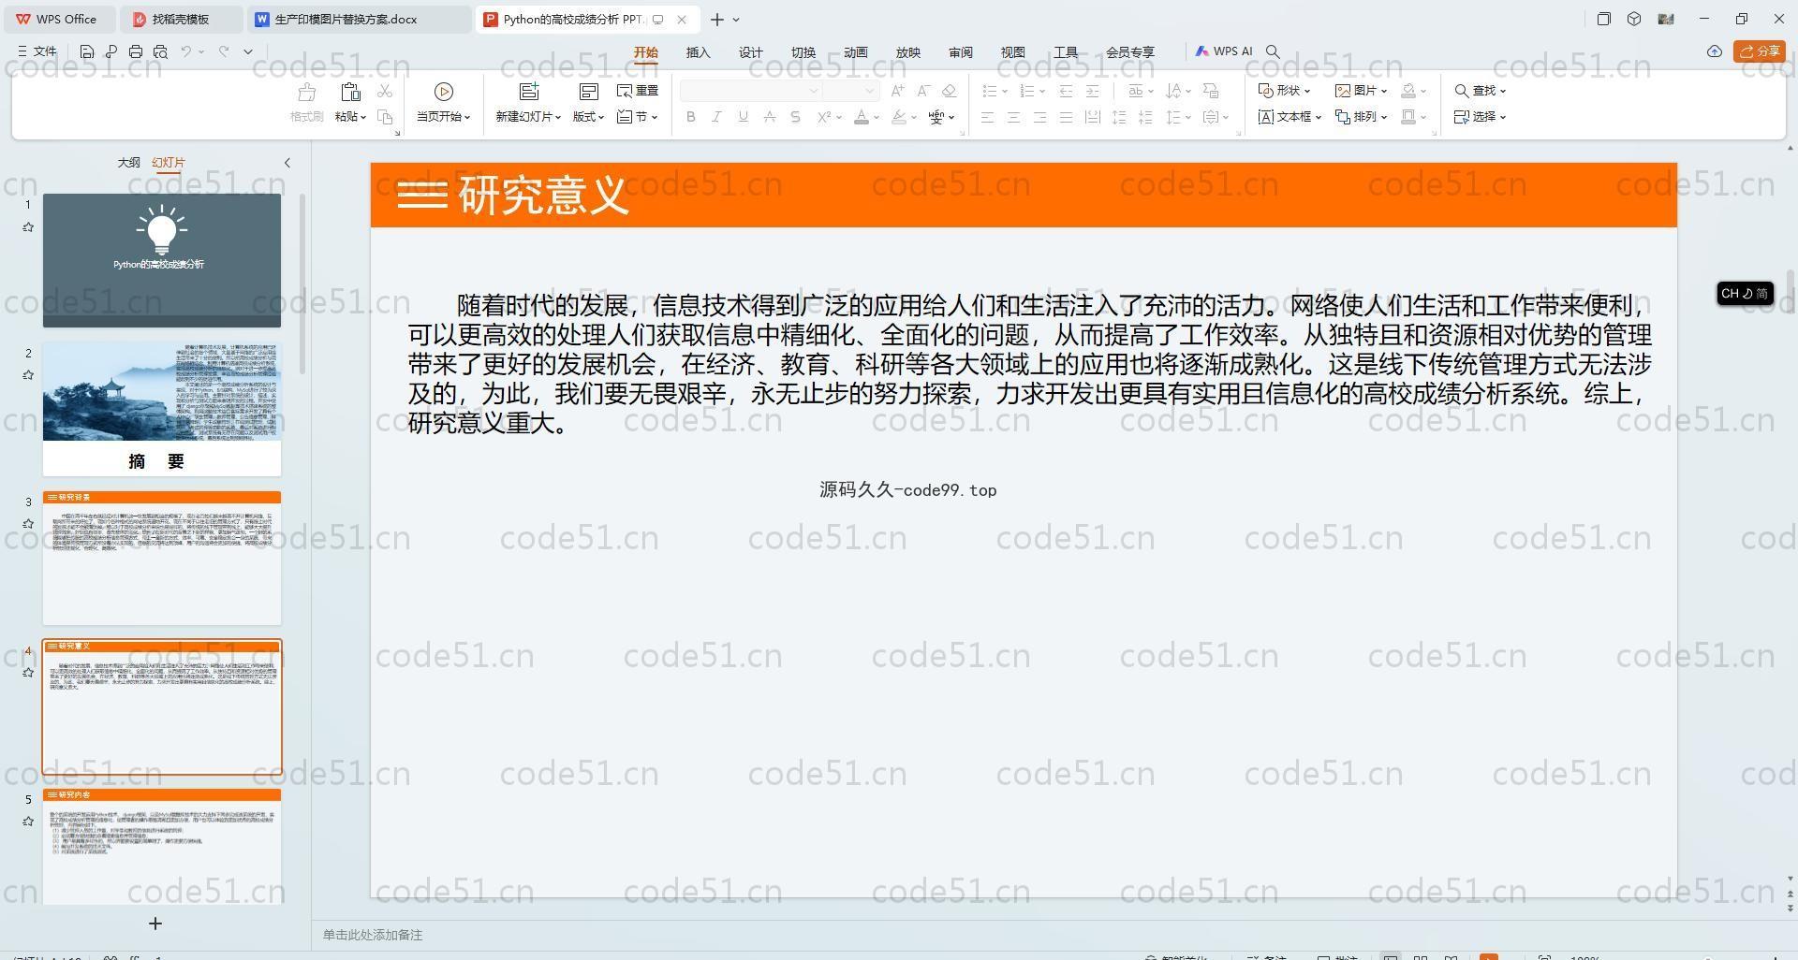Toggle Align Left paragraph alignment

[987, 117]
